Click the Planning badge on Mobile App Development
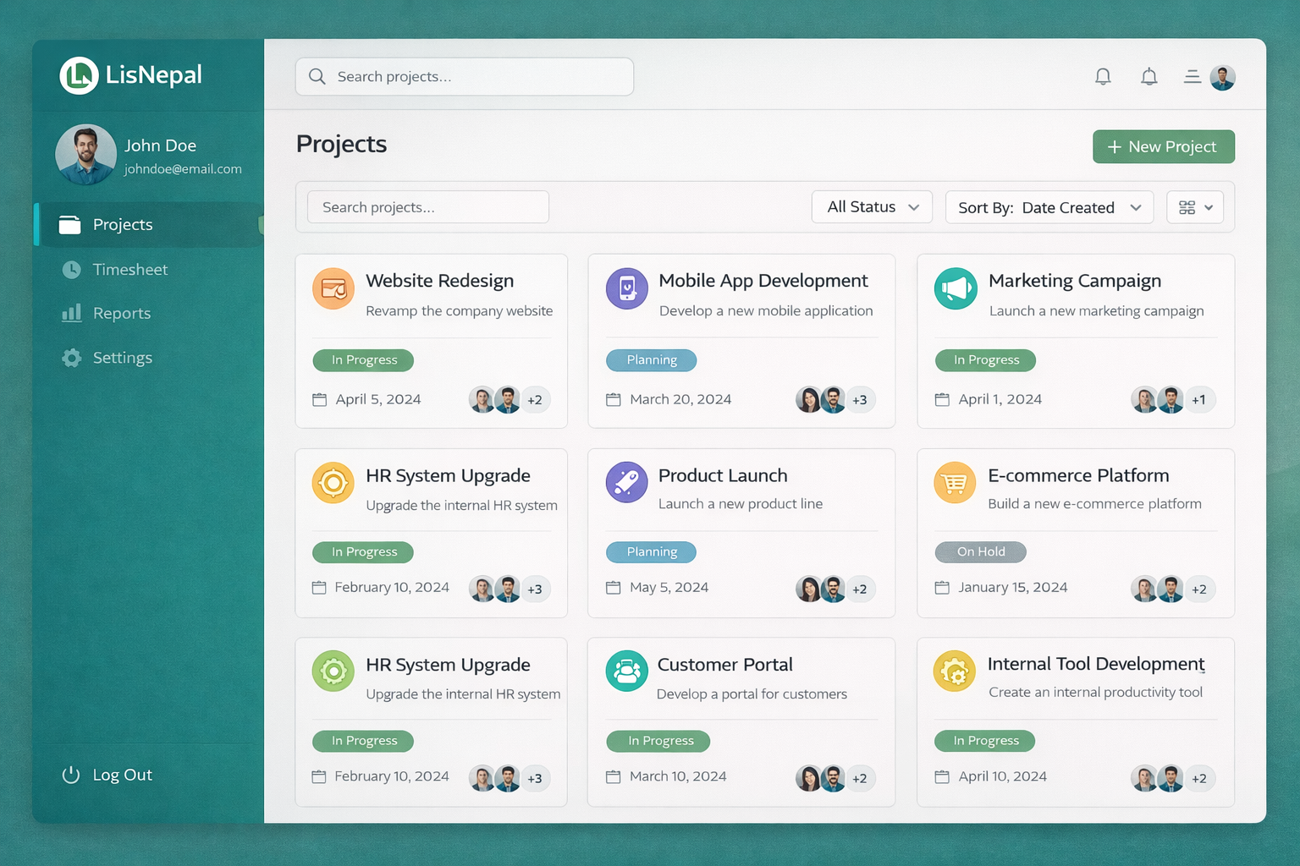Image resolution: width=1300 pixels, height=866 pixels. (652, 360)
